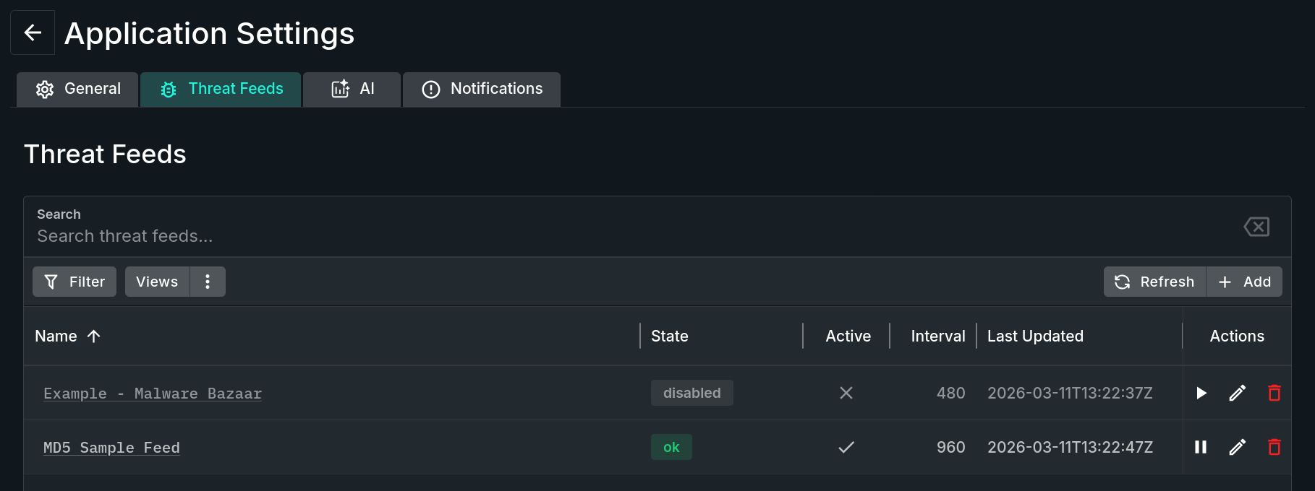Click the back arrow to leave Application Settings
Image resolution: width=1315 pixels, height=491 pixels.
click(x=32, y=32)
